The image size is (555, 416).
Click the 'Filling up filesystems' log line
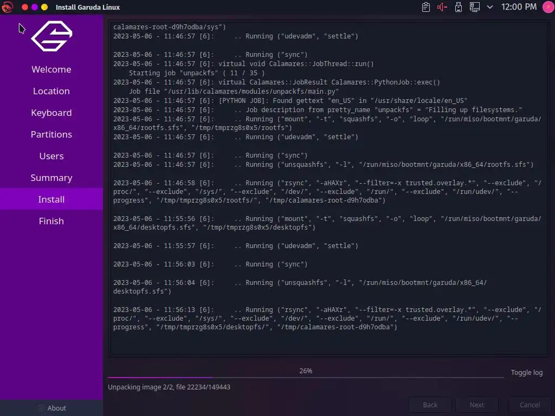(318, 109)
